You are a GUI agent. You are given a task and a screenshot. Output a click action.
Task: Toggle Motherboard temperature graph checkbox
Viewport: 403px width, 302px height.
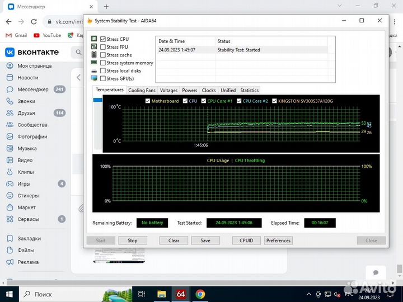click(148, 101)
